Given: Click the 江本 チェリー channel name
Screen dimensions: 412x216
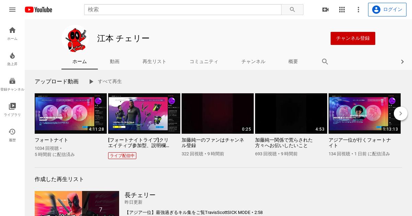Looking at the screenshot, I should pos(123,38).
